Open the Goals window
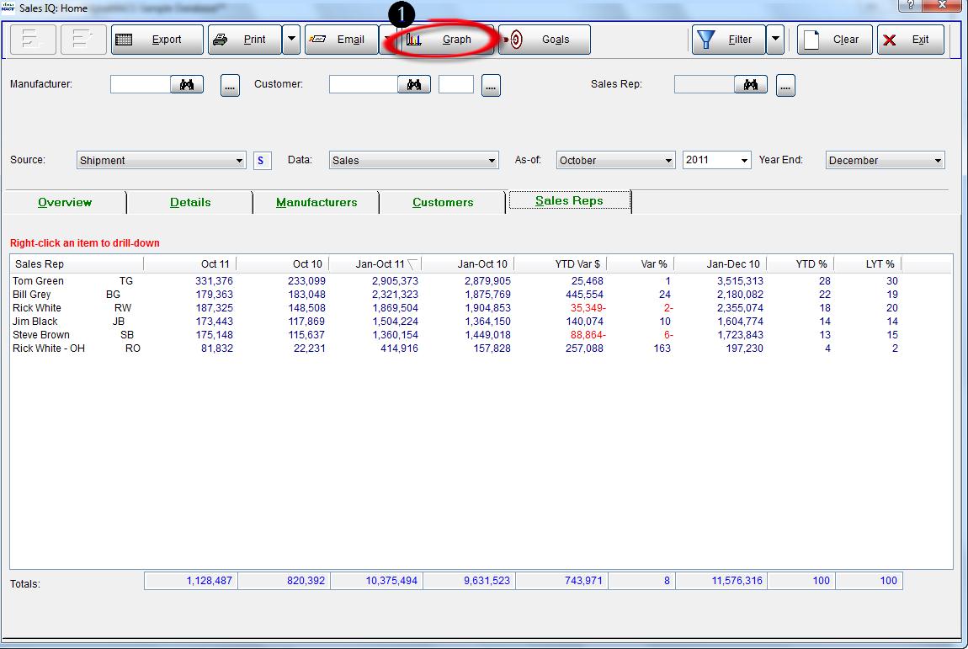This screenshot has height=649, width=968. tap(545, 40)
